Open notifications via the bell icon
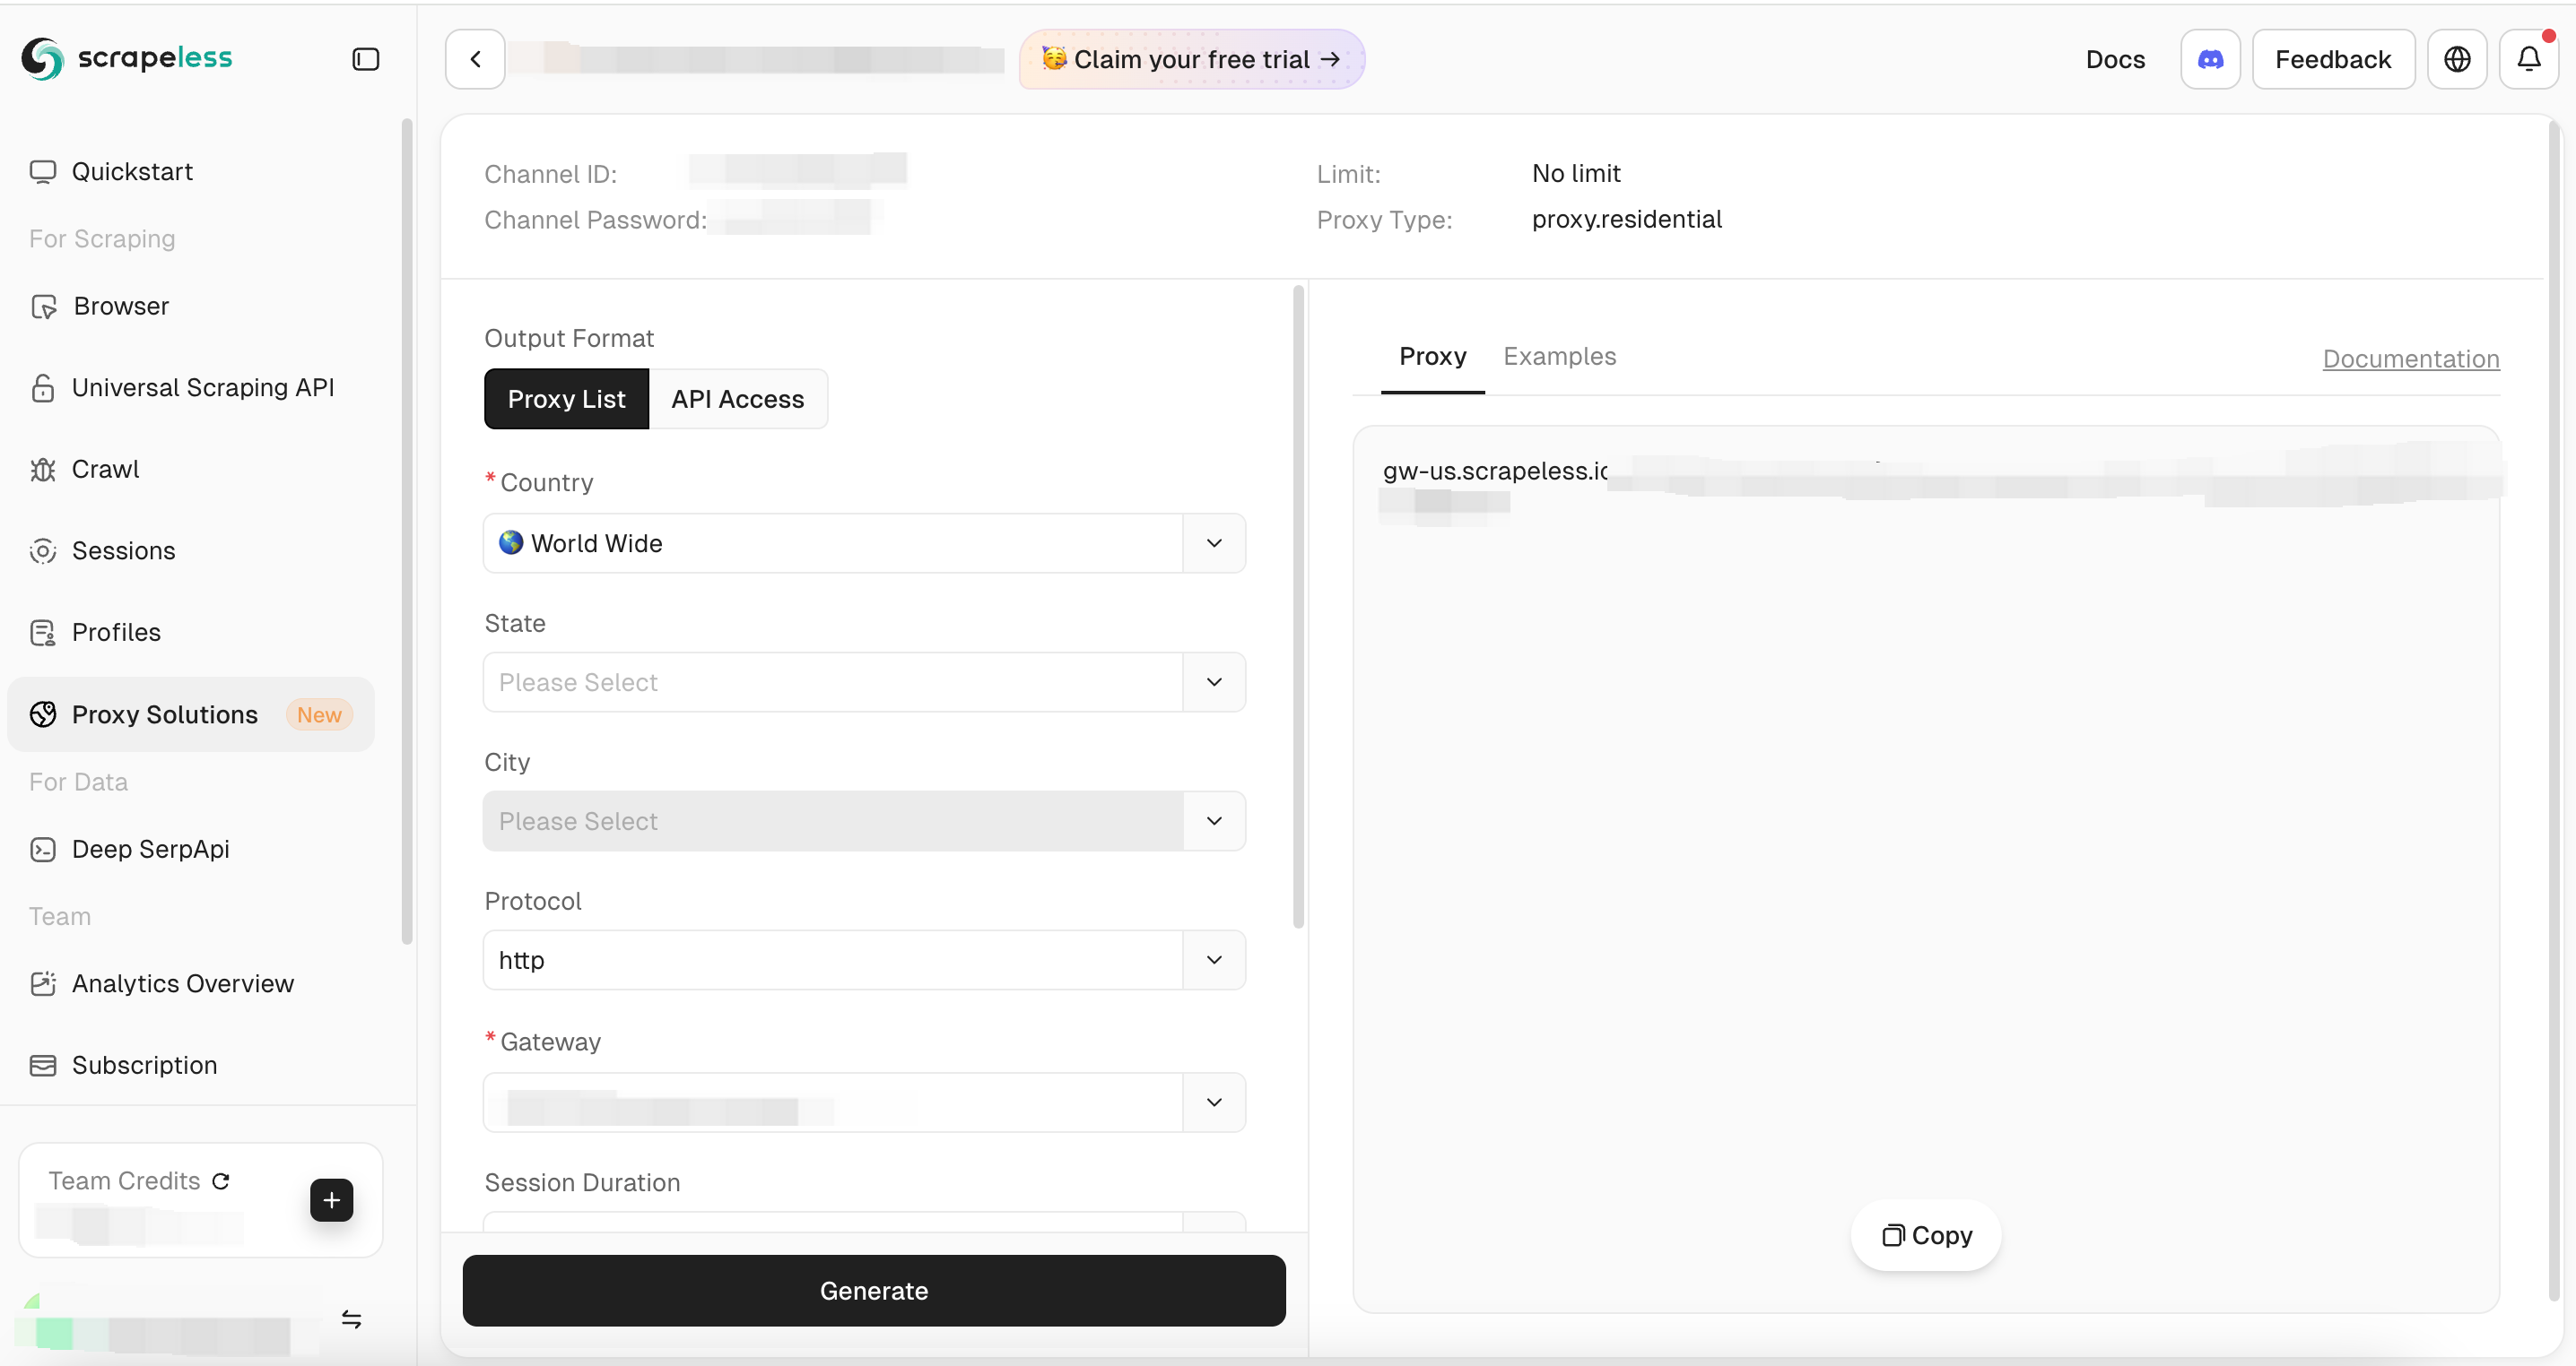 (x=2529, y=59)
